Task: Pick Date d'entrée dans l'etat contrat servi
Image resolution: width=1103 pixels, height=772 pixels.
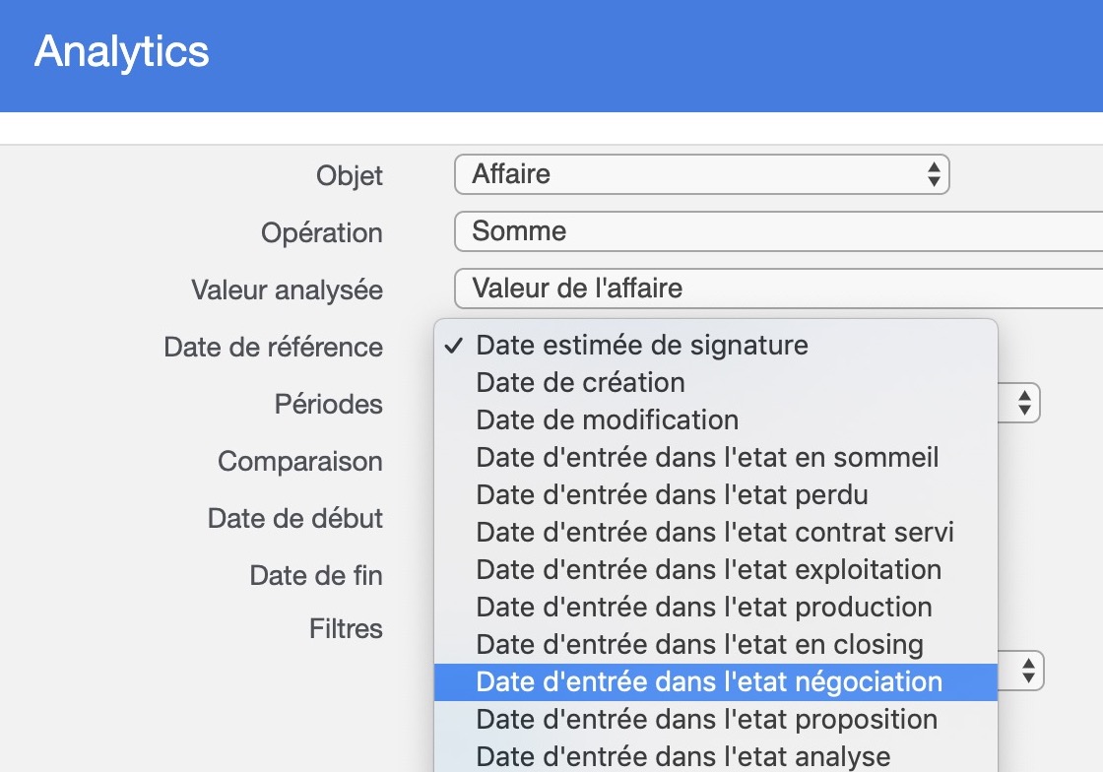Action: coord(716,533)
